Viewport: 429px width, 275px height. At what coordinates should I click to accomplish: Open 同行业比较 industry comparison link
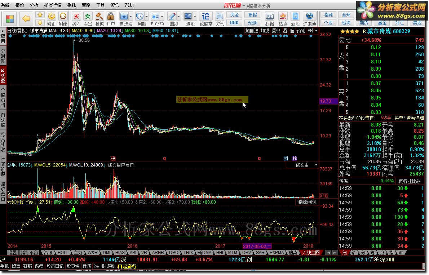[410, 181]
